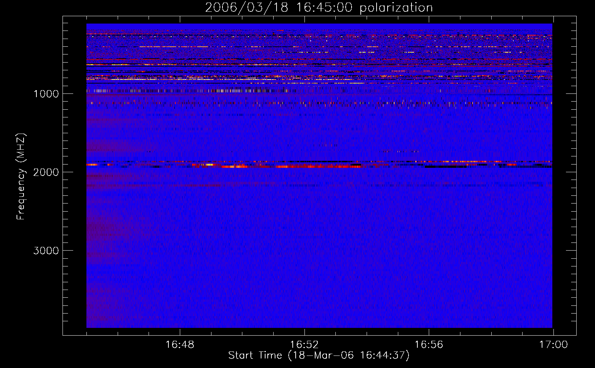Click the plot title '2006/03/18 16:45:00 polarization'
Image resolution: width=595 pixels, height=368 pixels.
[319, 8]
